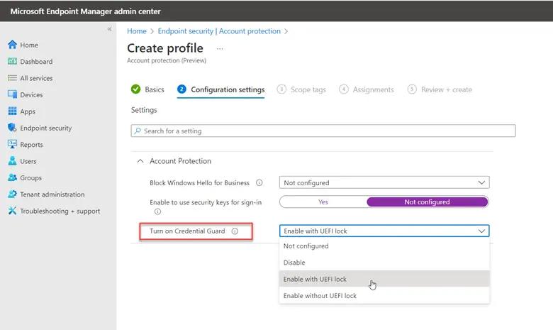Screen dimensions: 553x330
Task: Open Endpoint security | Account protection breadcrumb
Action: click(x=219, y=31)
